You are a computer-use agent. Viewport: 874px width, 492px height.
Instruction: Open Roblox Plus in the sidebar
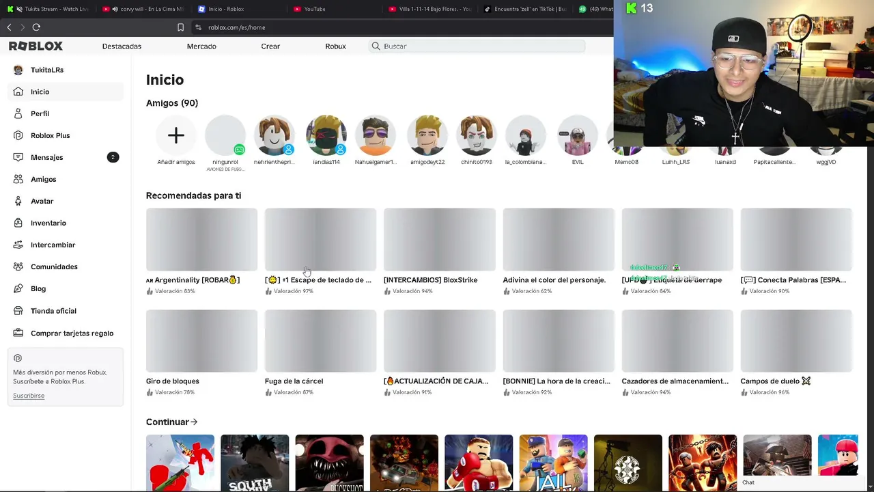coord(66,135)
